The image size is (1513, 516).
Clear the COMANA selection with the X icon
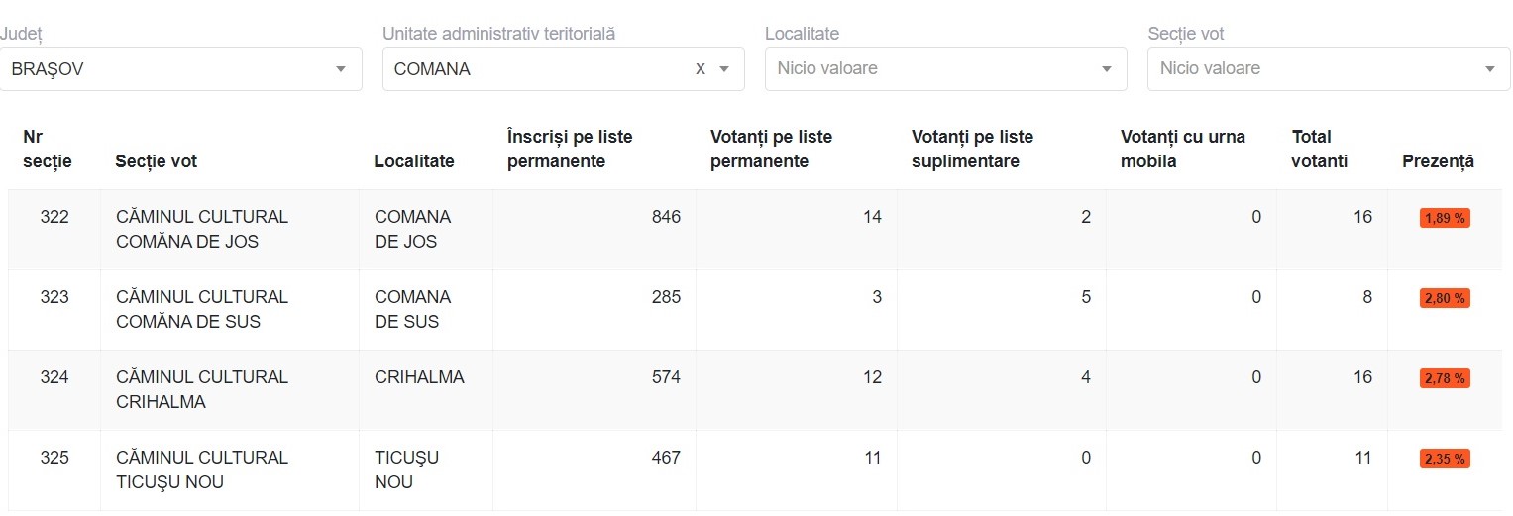(701, 69)
